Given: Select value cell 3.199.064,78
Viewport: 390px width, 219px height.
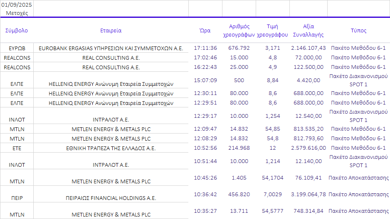Looking at the screenshot, I should click(x=309, y=195).
